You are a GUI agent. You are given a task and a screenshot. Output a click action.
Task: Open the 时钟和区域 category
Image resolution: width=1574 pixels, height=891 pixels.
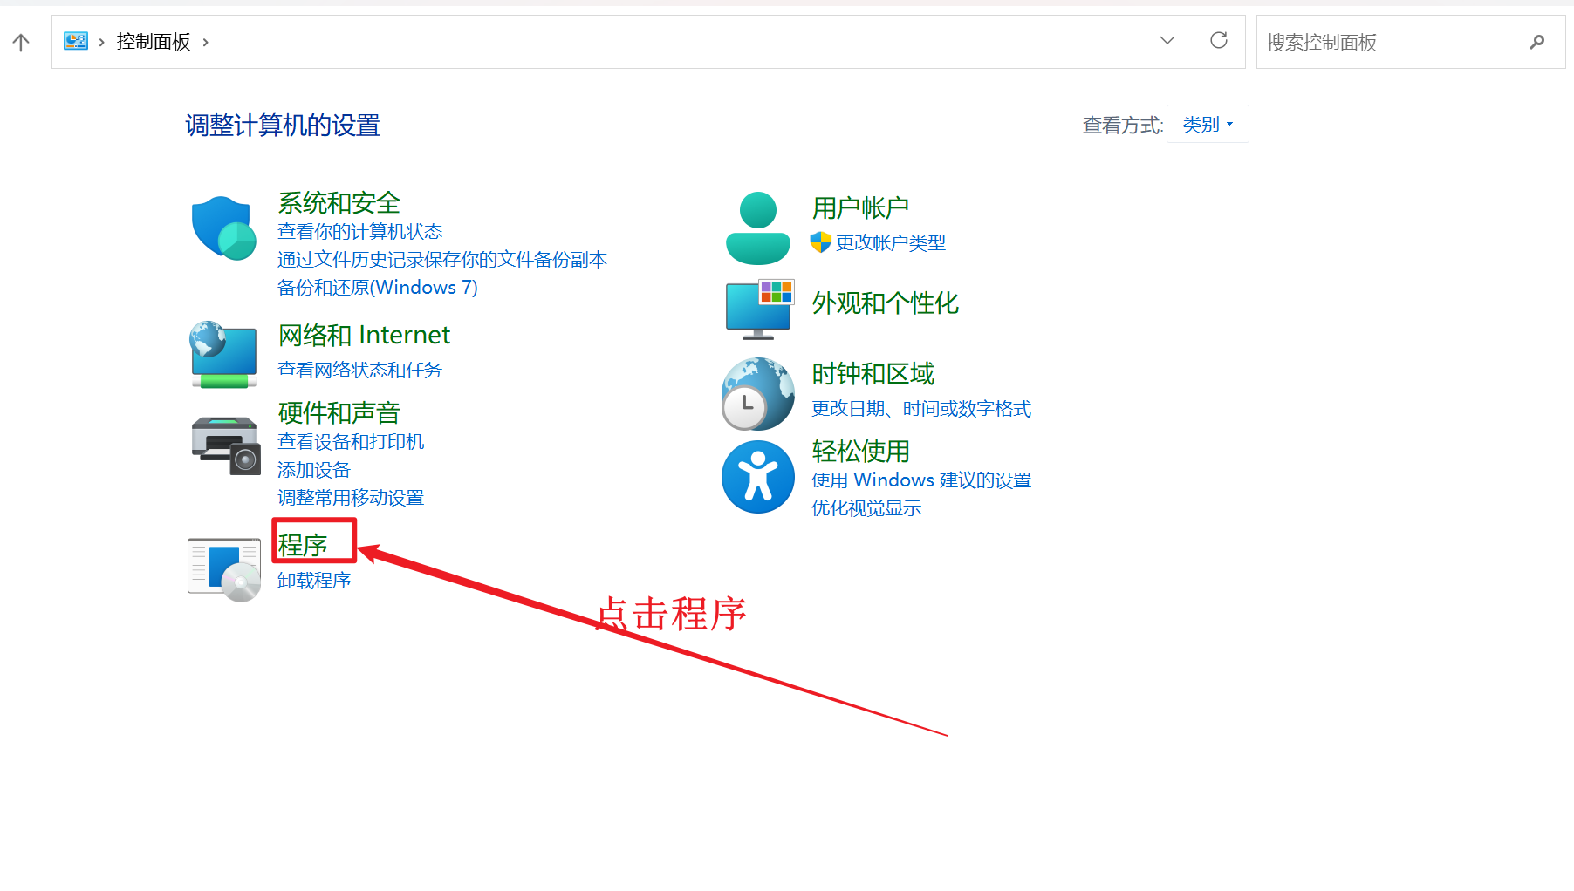[x=873, y=373]
